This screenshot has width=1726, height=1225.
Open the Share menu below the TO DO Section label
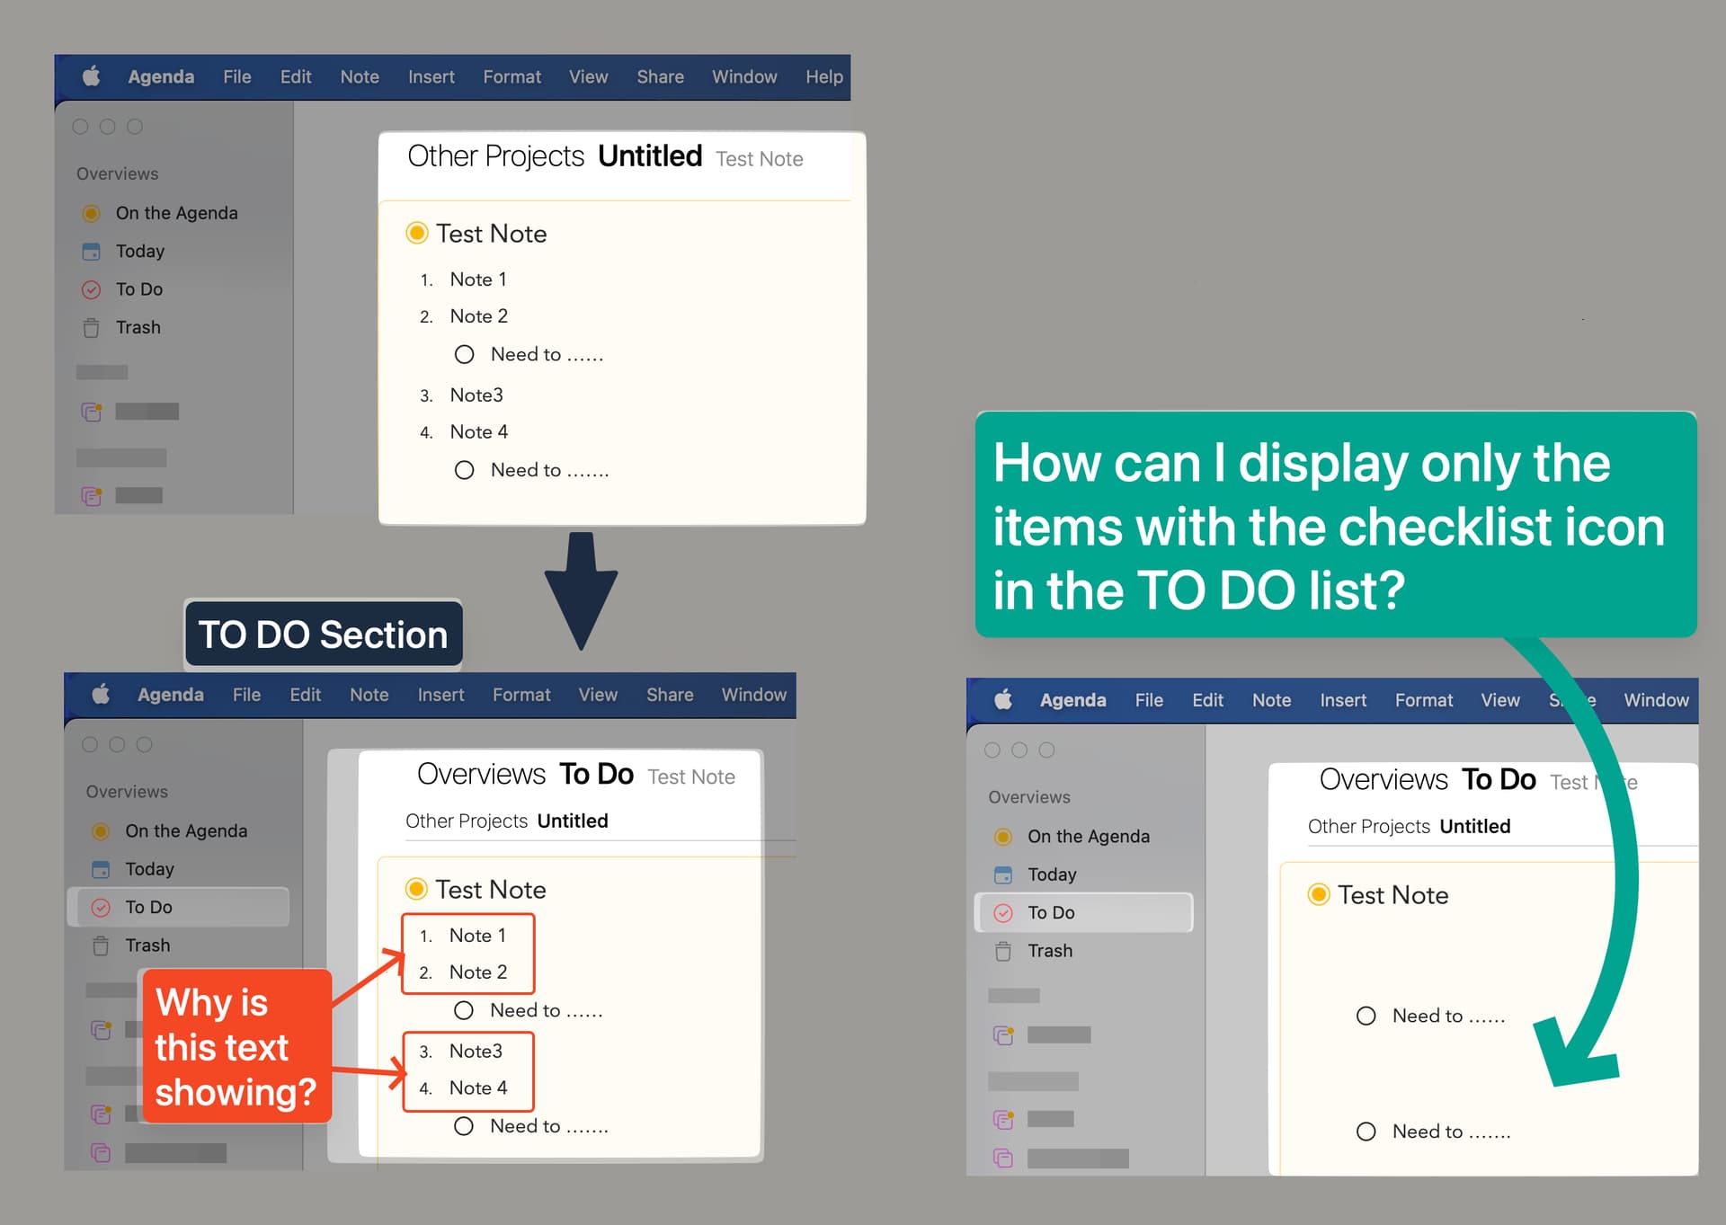click(x=669, y=695)
